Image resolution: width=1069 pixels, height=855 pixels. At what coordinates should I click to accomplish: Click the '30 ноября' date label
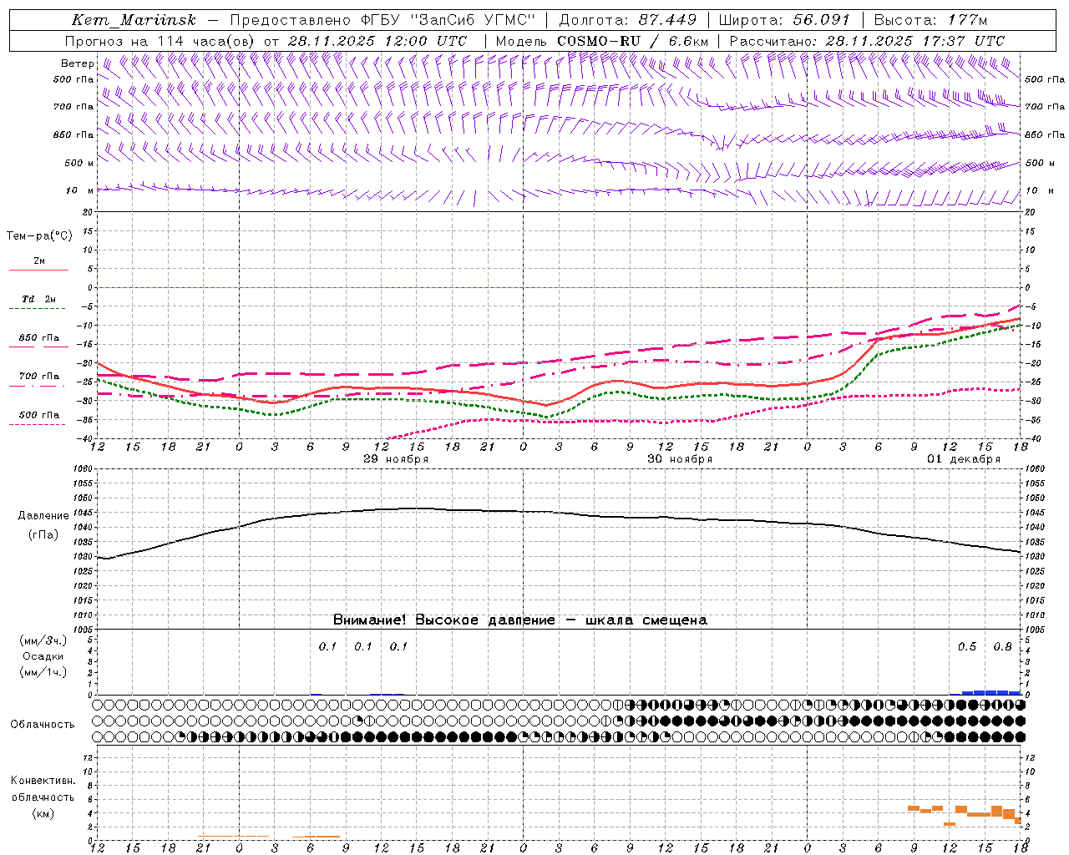coord(680,459)
